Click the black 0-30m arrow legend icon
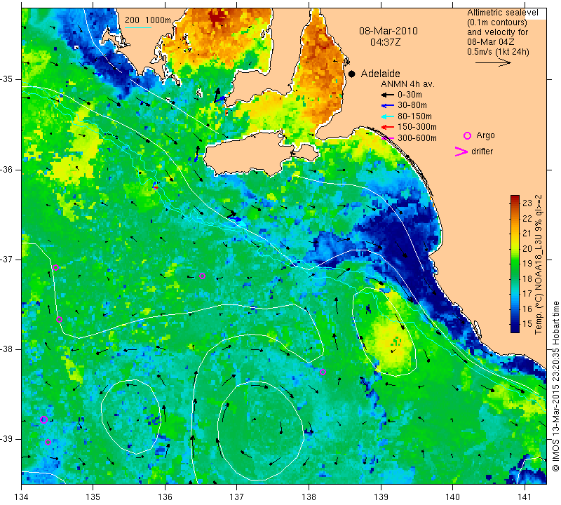561x505 pixels. (x=388, y=95)
